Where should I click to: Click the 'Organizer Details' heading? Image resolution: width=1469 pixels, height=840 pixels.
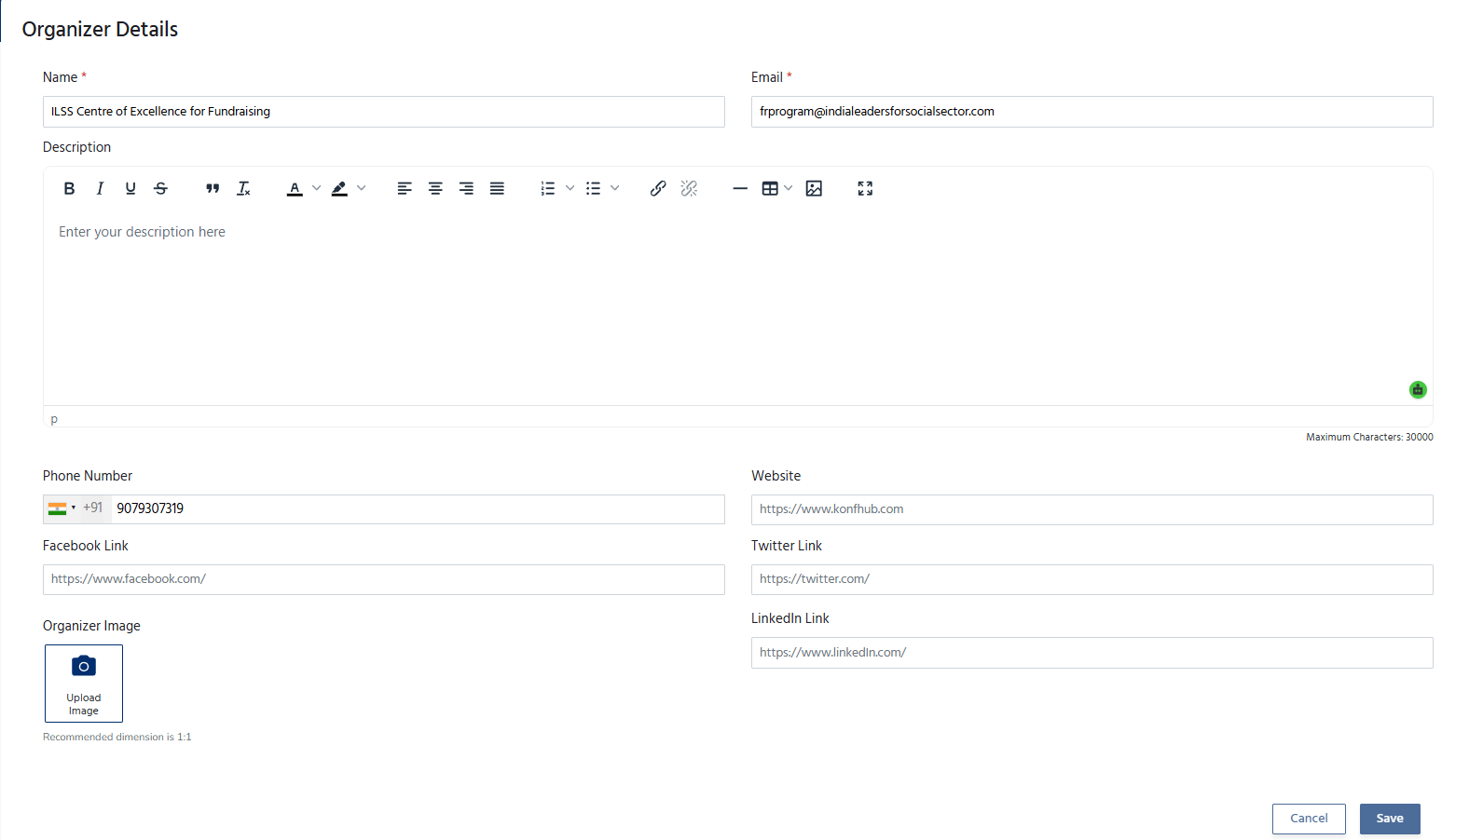[100, 29]
